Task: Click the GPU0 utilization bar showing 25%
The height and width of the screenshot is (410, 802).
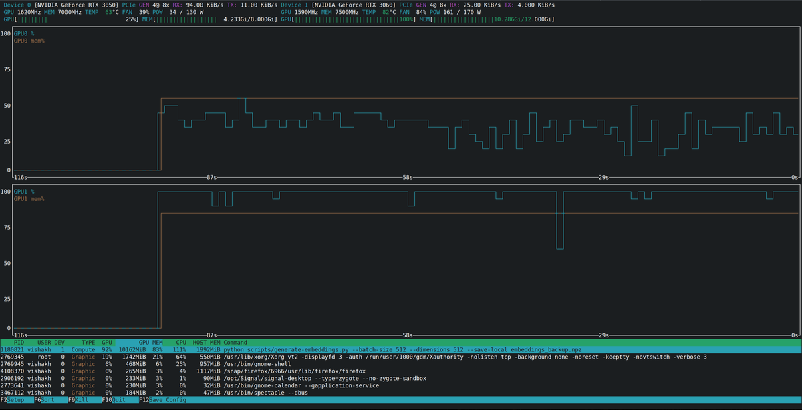Action: (x=71, y=19)
